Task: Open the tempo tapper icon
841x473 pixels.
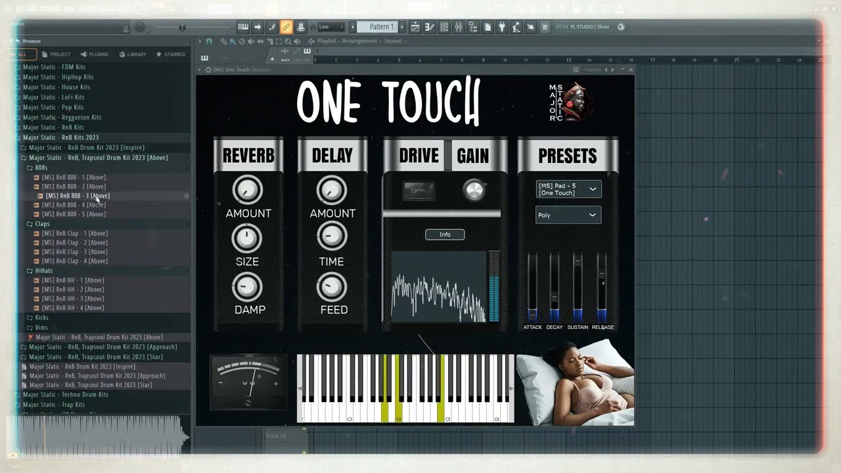Action: pos(516,27)
